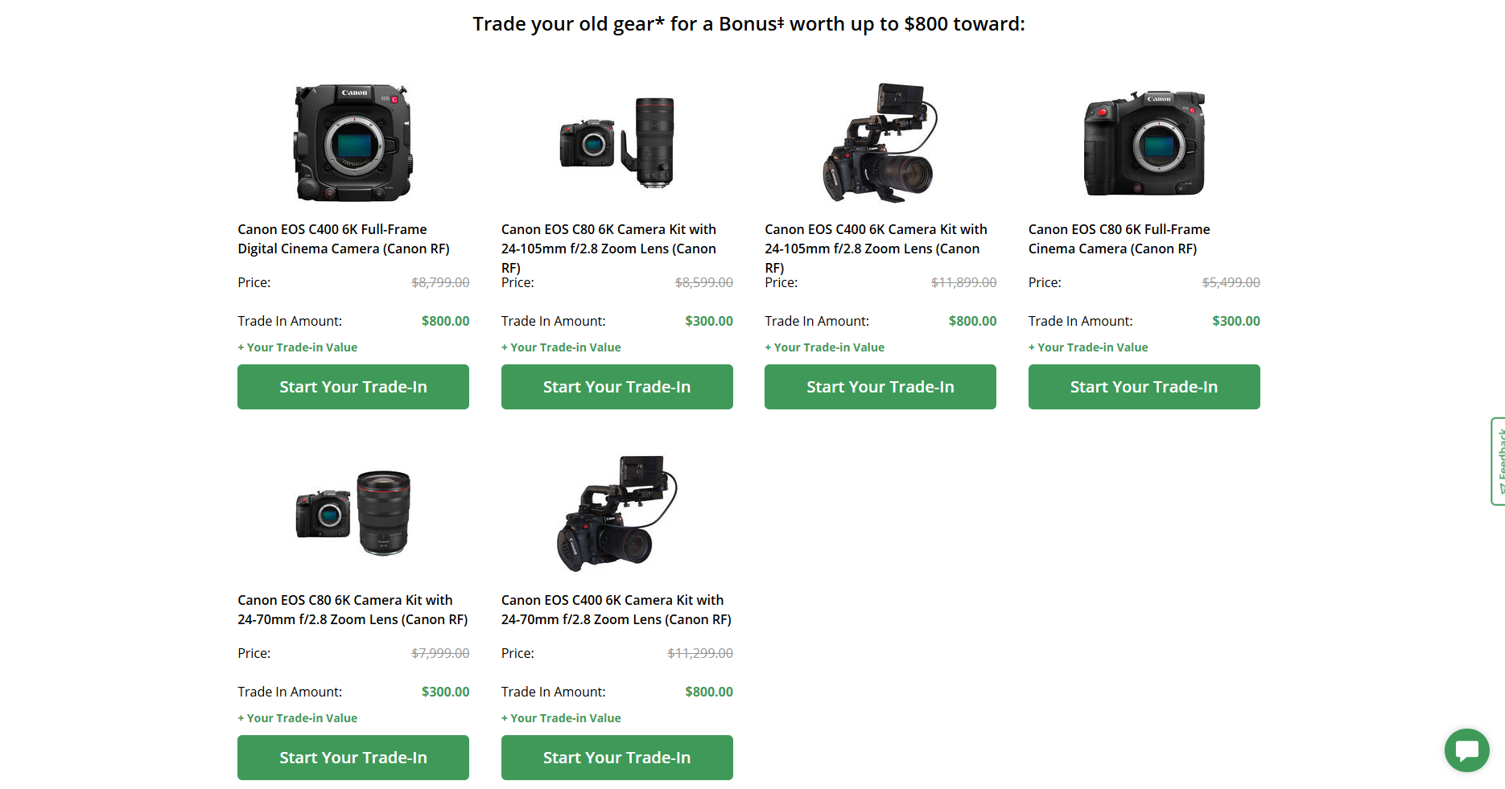Viewport: 1505px width, 789px height.
Task: Open Your Trade-in Value under the C400 24-70mm kit
Action: [561, 717]
